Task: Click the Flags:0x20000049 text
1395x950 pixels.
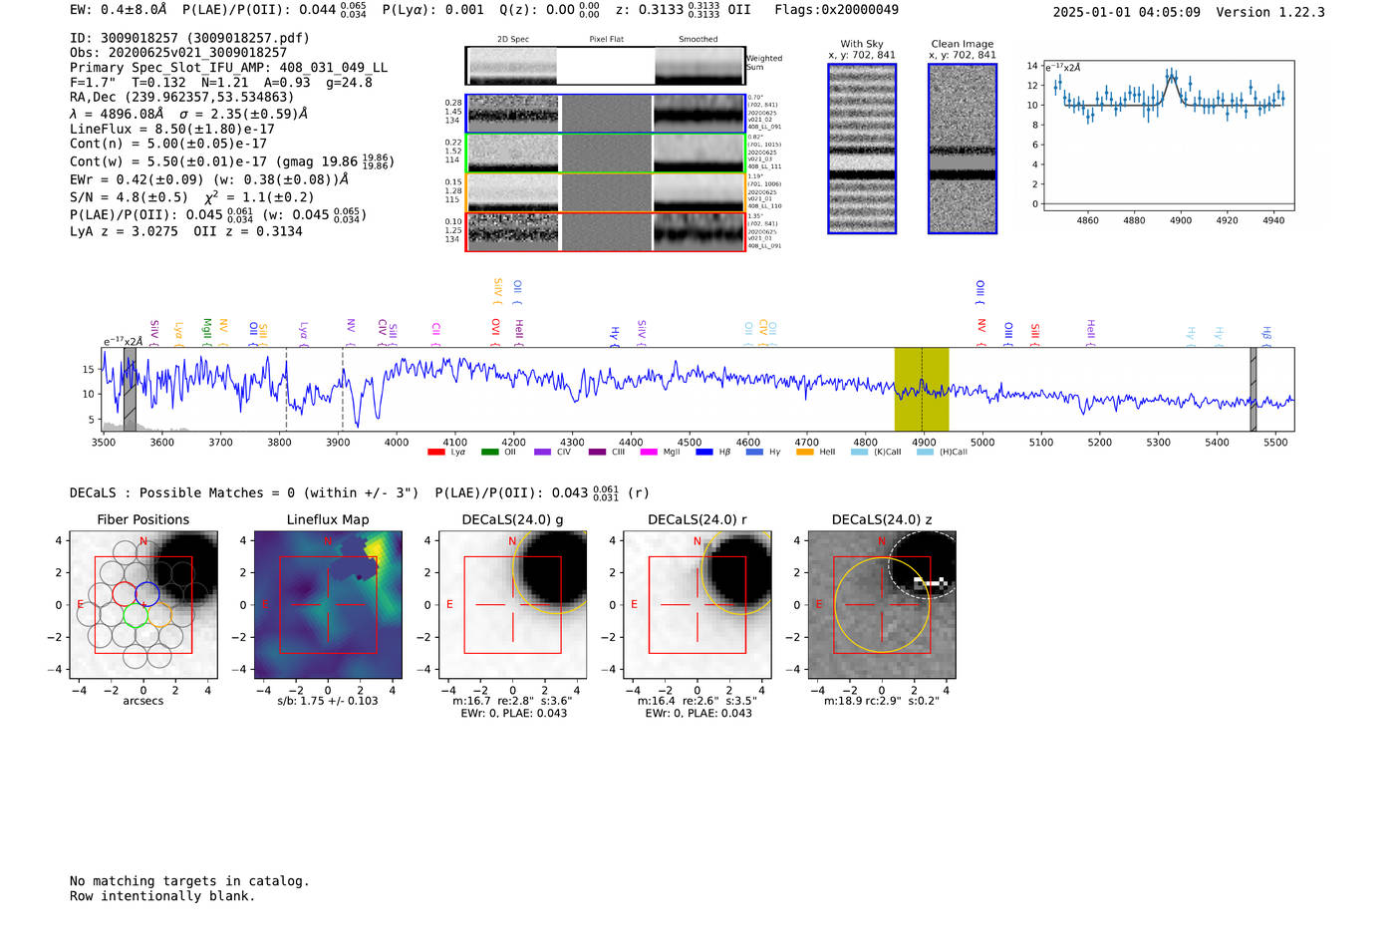Action: (x=837, y=9)
